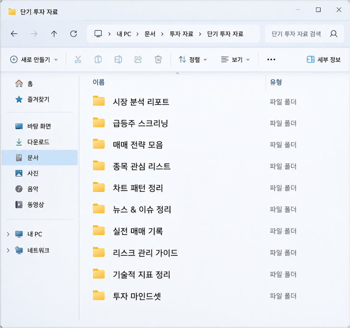
Task: Select the 뉴스 & 이슈 정리 folder icon
Action: [x=99, y=209]
